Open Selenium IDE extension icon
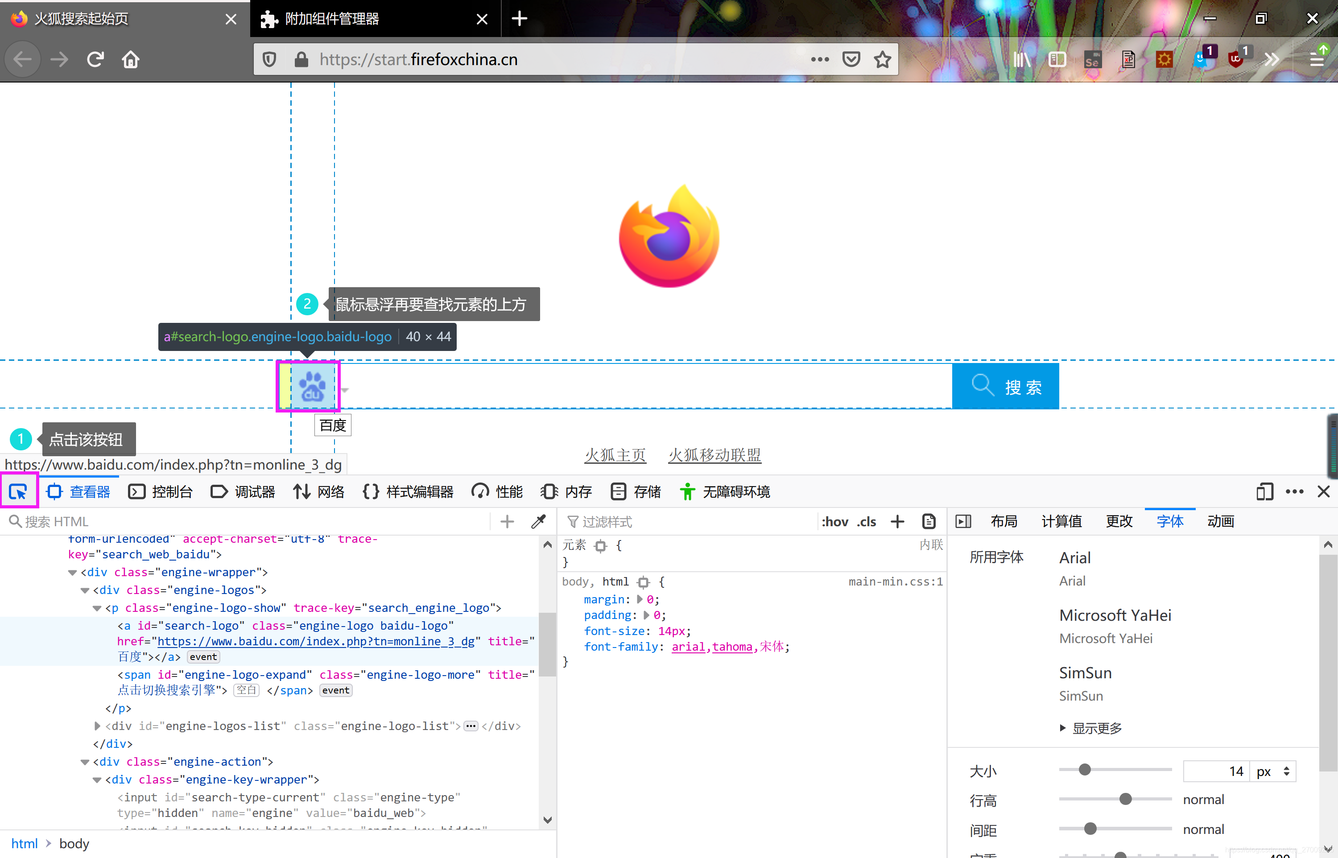 (x=1093, y=59)
